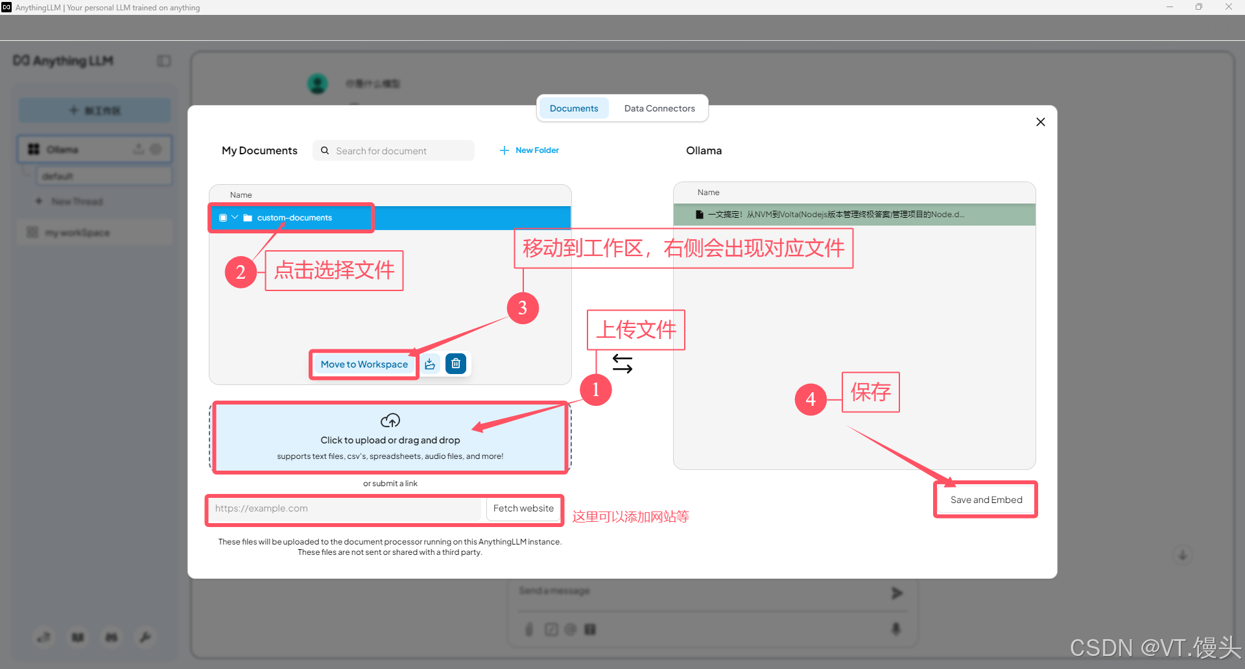Click the text size icon in chat box
Viewport: 1245px width, 669px height.
point(590,629)
